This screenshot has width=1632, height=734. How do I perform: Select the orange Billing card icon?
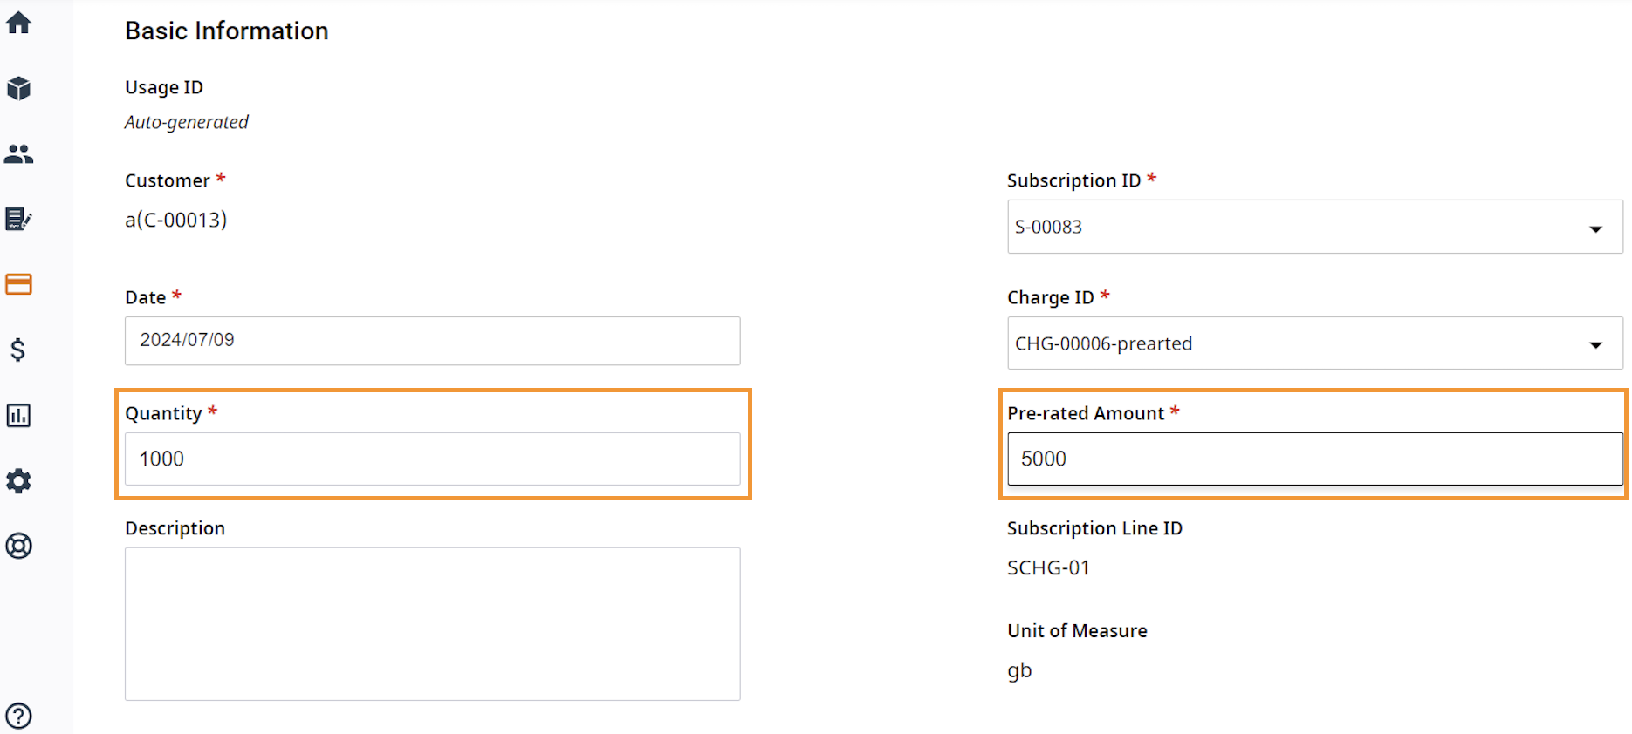(x=18, y=284)
